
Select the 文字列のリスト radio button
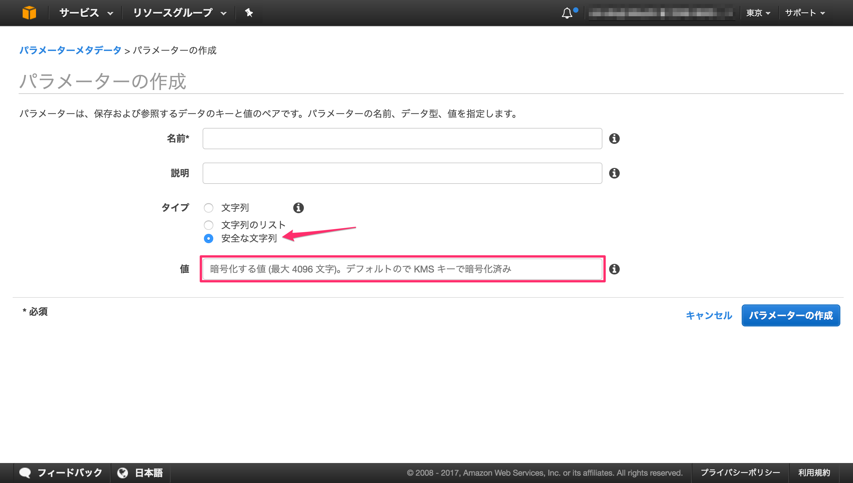[x=209, y=225]
